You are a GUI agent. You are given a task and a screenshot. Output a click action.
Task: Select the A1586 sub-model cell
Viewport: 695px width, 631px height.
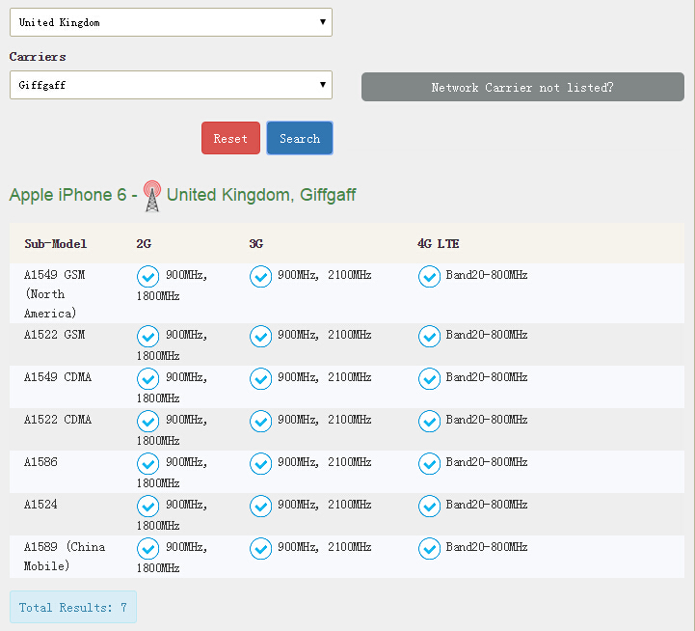coord(40,462)
